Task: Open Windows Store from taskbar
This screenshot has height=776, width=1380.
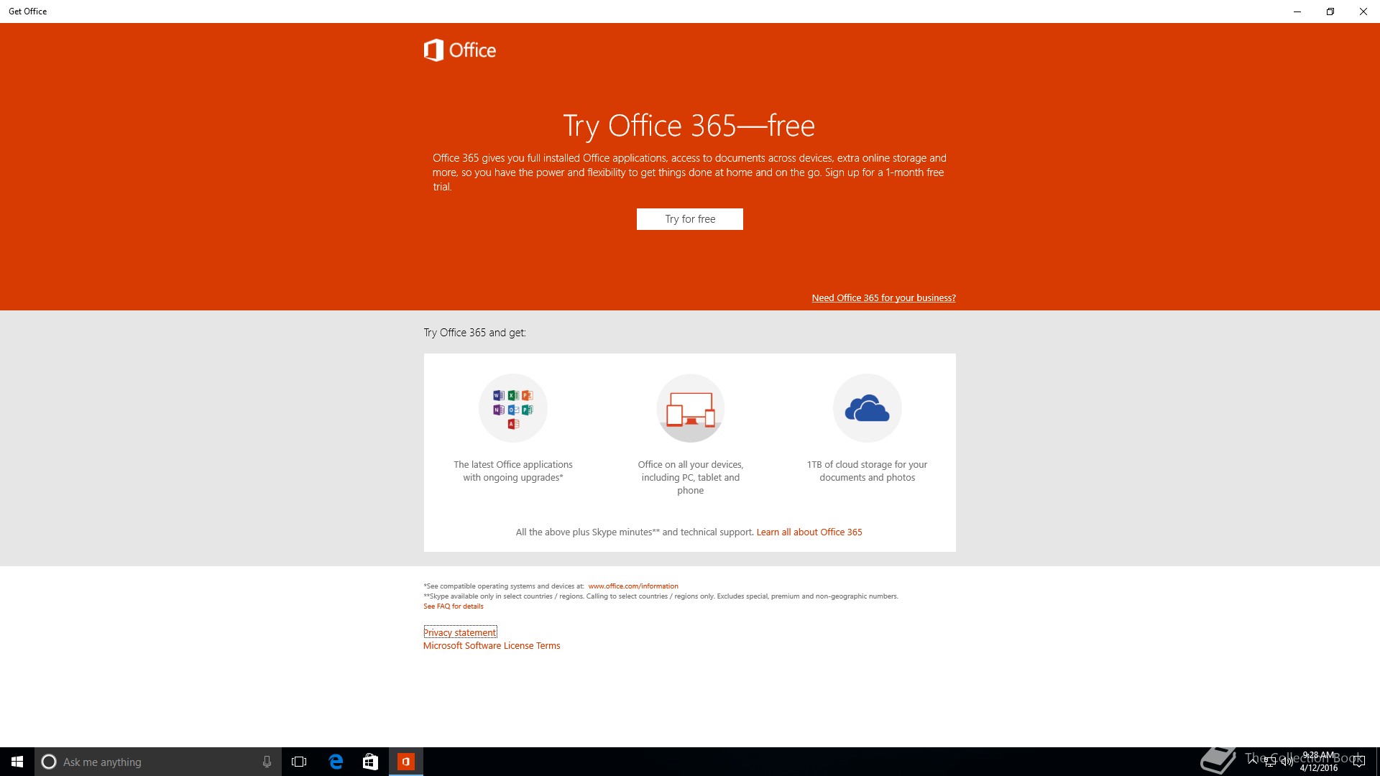Action: [370, 762]
